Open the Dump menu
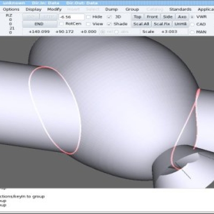The height and width of the screenshot is (214, 214). tap(111, 9)
